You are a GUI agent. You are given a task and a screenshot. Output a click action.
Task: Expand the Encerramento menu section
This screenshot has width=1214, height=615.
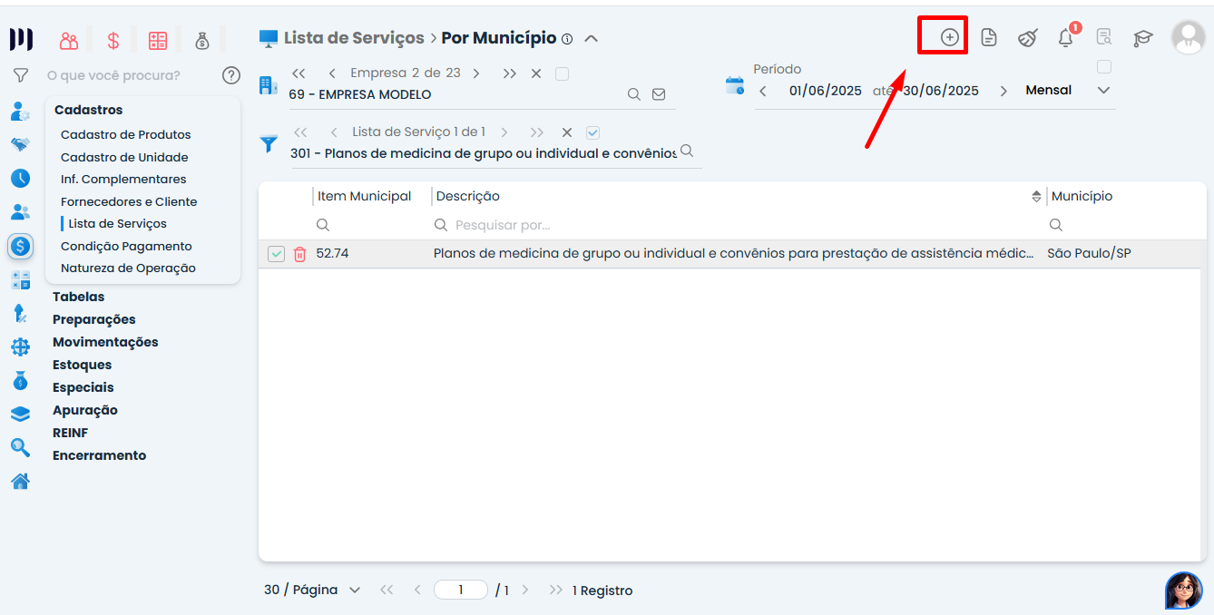(99, 455)
